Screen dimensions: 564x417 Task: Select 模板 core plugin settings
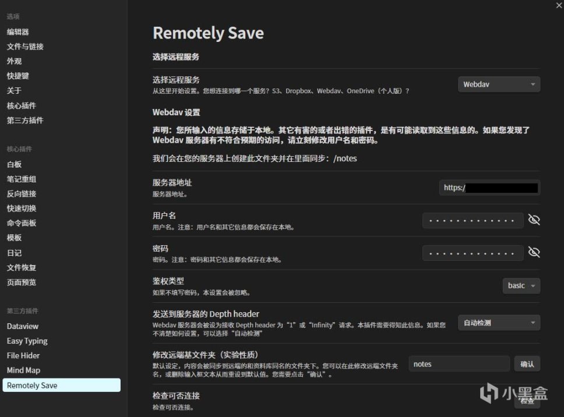pos(14,238)
